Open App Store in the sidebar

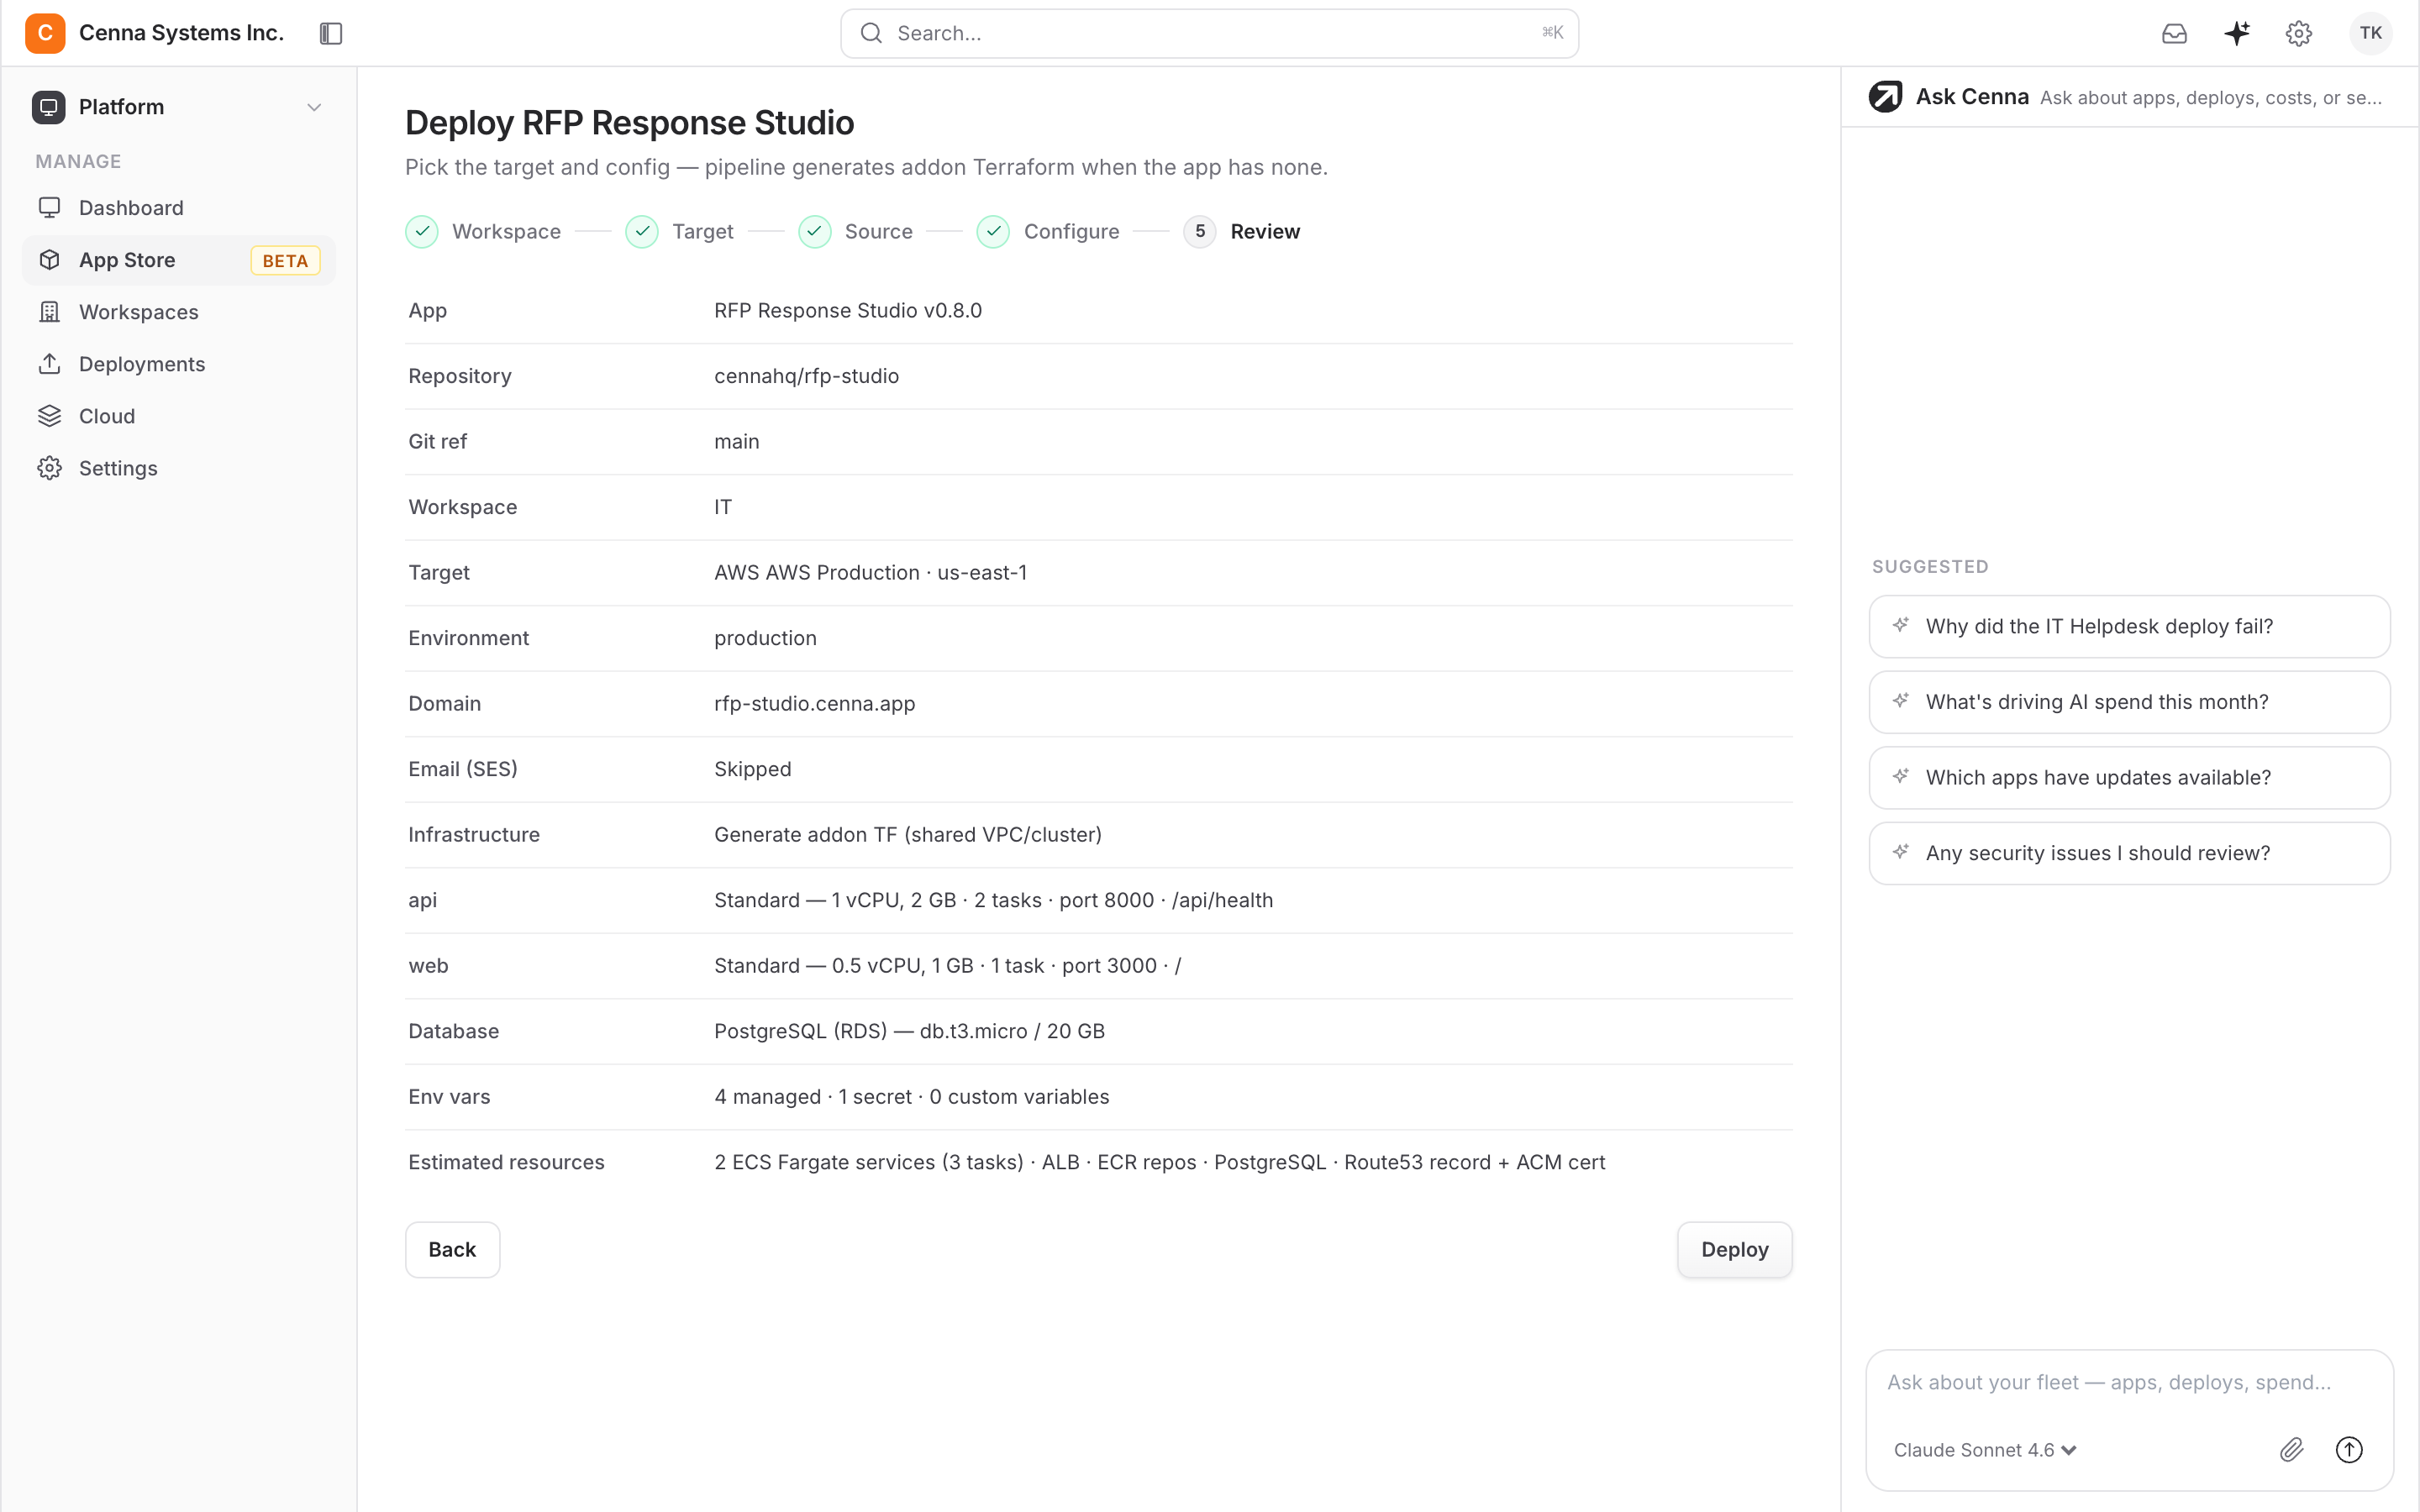(x=179, y=260)
